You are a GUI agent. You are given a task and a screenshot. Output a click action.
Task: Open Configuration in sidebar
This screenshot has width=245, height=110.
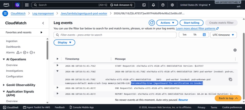click(15, 77)
